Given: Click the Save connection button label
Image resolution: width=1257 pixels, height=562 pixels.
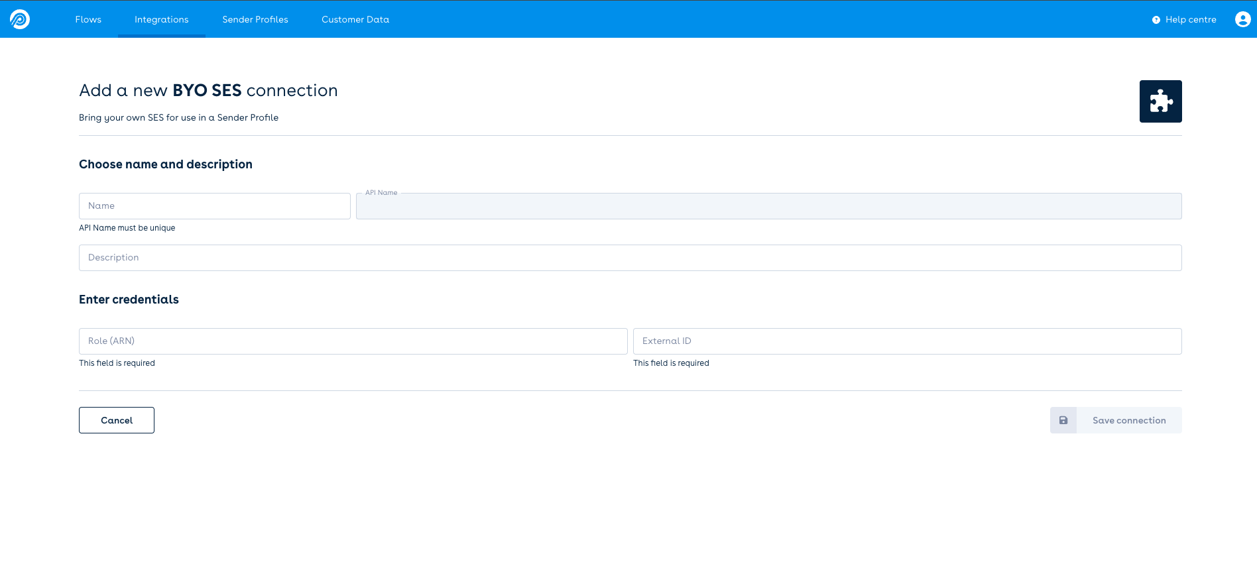Looking at the screenshot, I should 1128,420.
